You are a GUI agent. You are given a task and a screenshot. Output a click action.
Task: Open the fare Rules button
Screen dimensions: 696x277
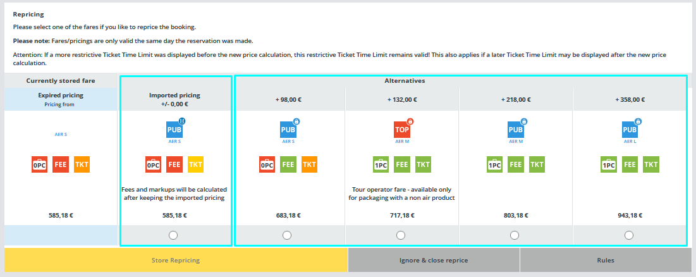pos(606,260)
